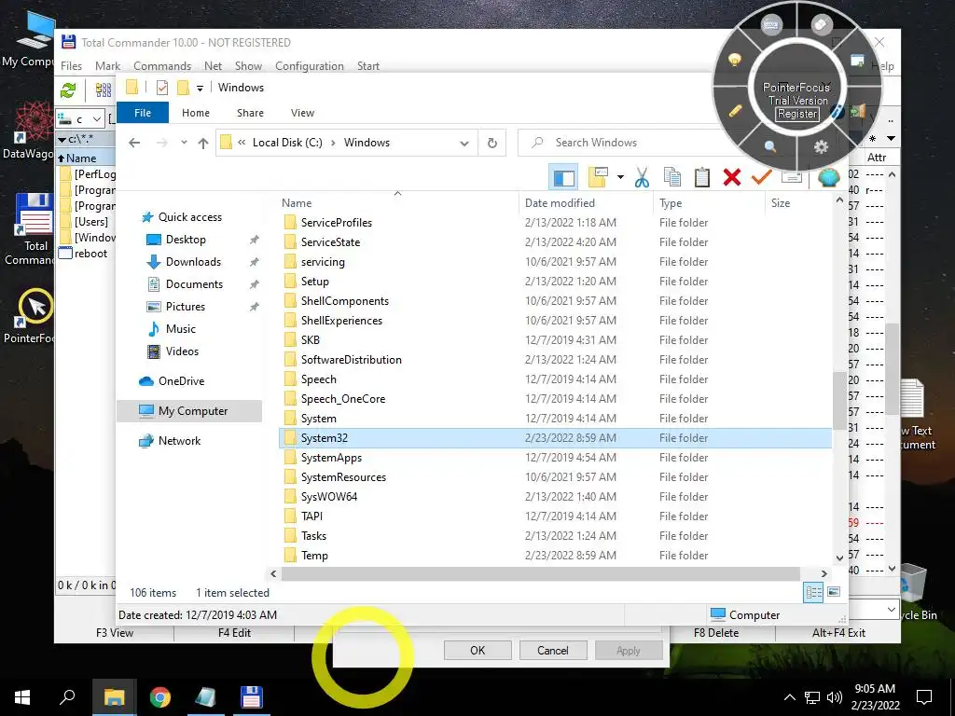955x716 pixels.
Task: Click the green refresh icon in Total Commander
Action: [68, 90]
